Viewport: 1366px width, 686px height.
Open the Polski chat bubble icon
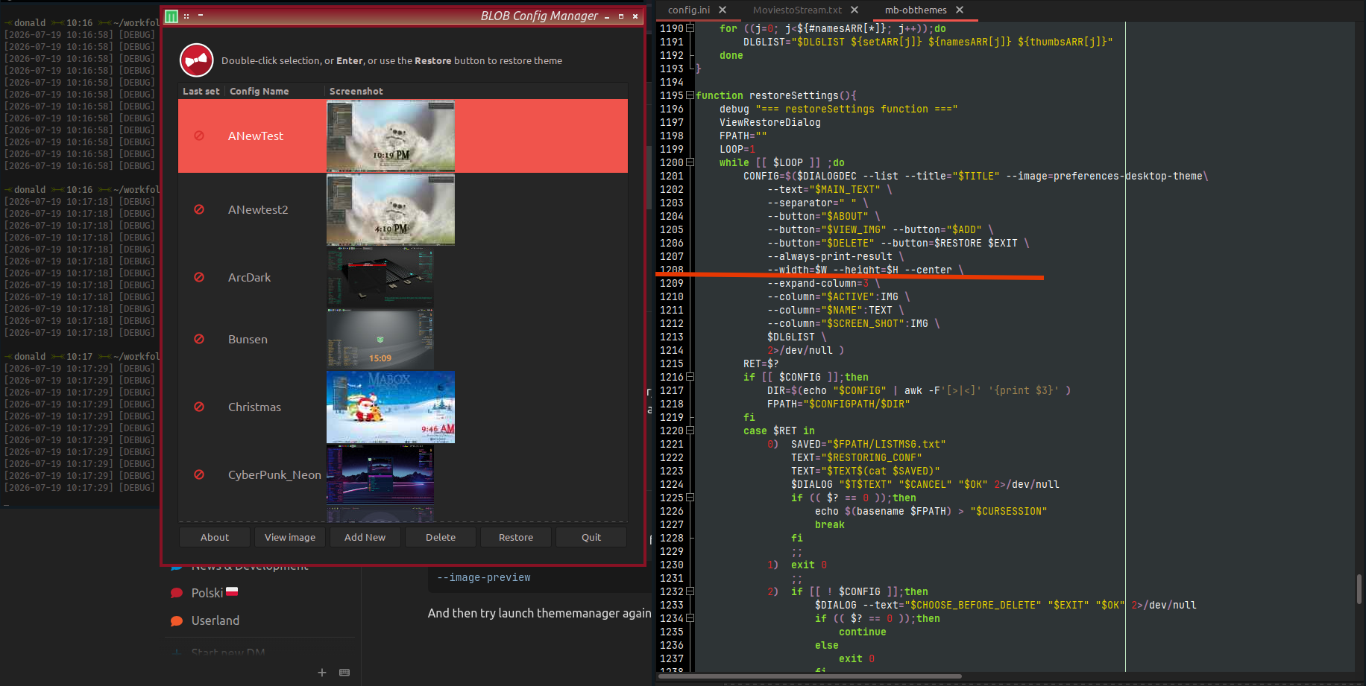tap(177, 593)
